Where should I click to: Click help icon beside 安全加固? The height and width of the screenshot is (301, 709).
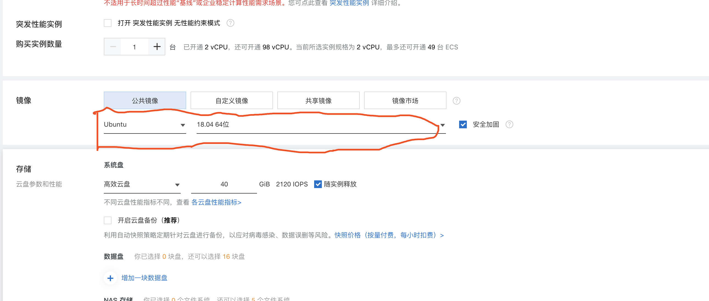[x=509, y=124]
